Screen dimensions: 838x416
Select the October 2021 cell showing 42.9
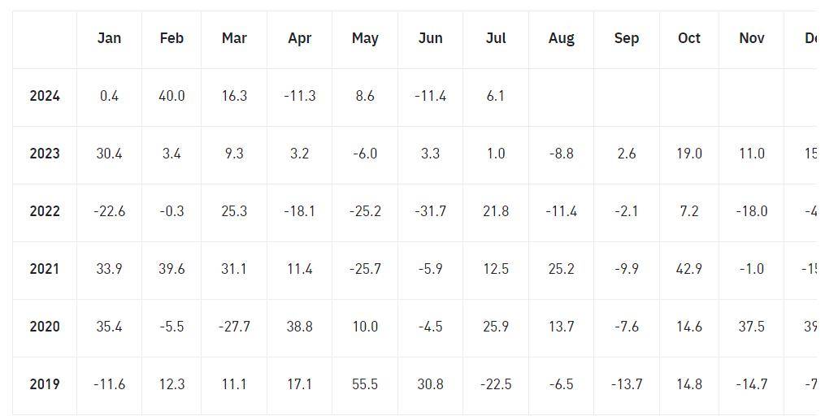pos(689,269)
